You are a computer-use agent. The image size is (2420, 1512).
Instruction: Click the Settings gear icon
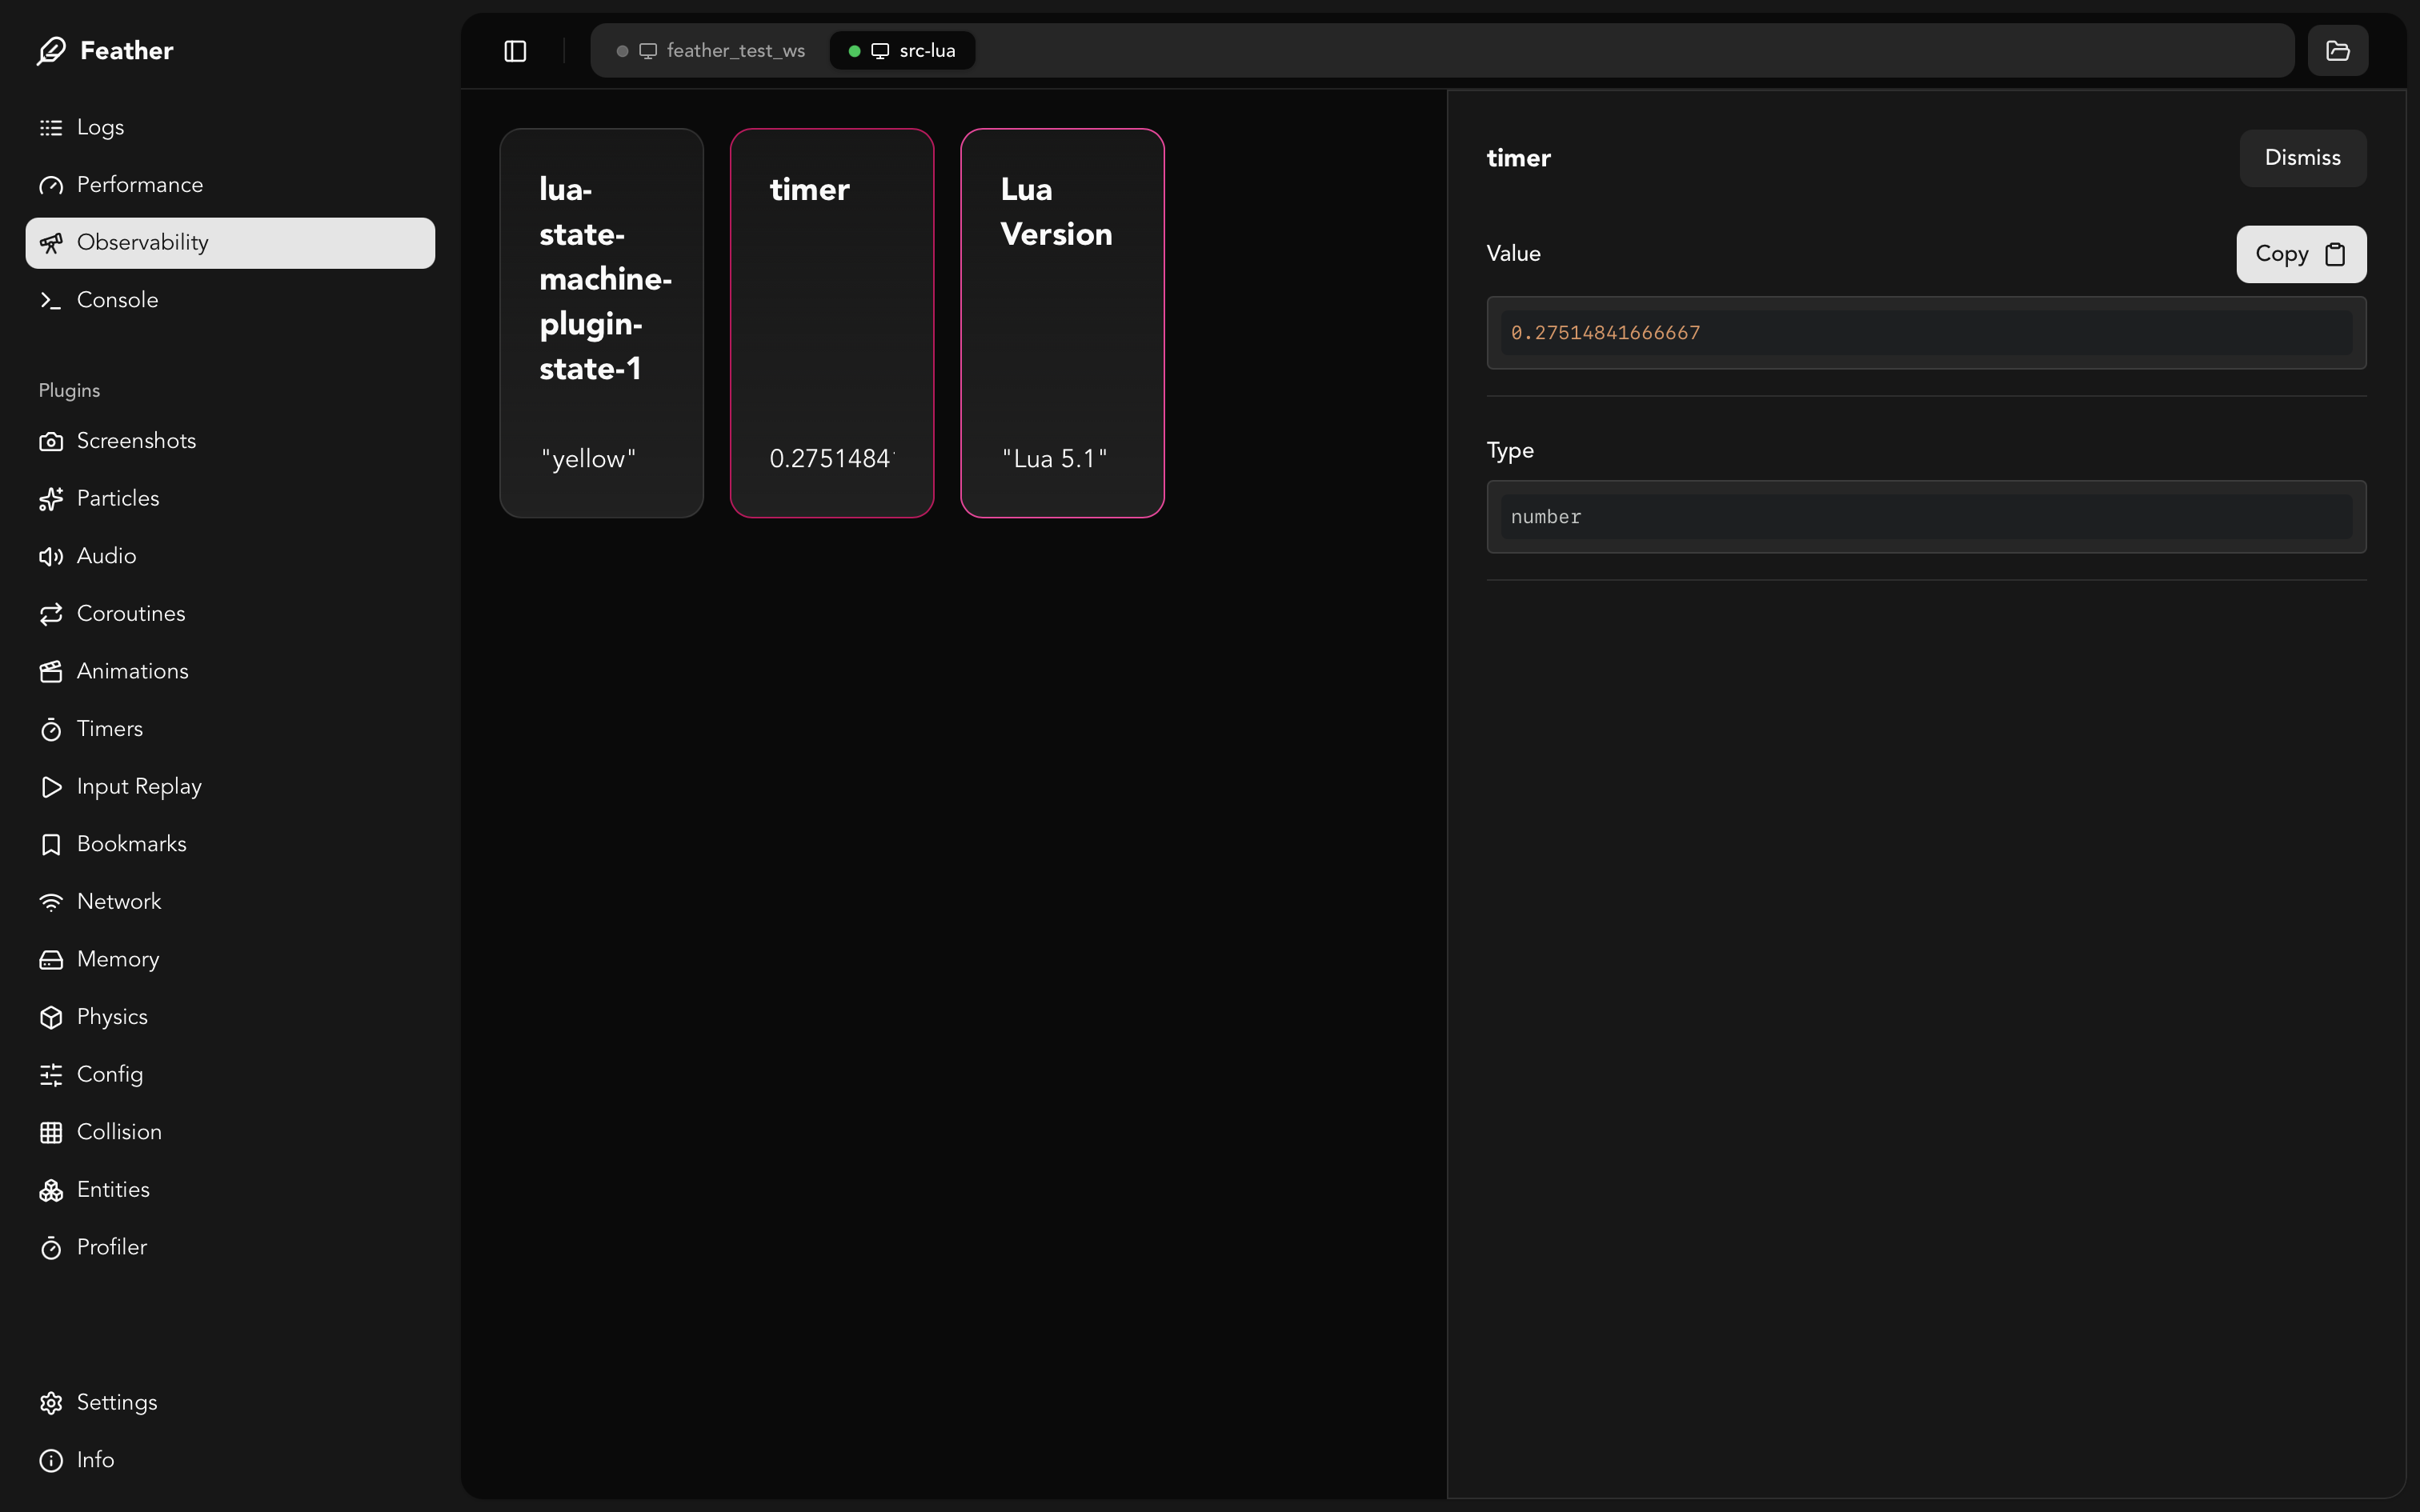click(51, 1403)
